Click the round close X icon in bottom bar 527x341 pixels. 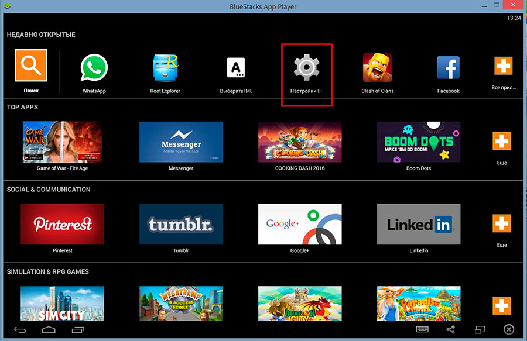click(x=509, y=329)
